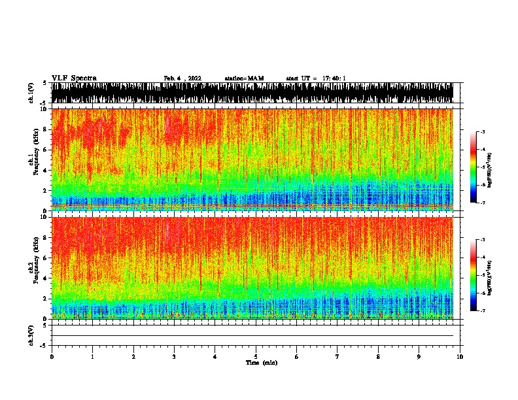Click time axis tick label "2"
The height and width of the screenshot is (400, 518).
[133, 357]
